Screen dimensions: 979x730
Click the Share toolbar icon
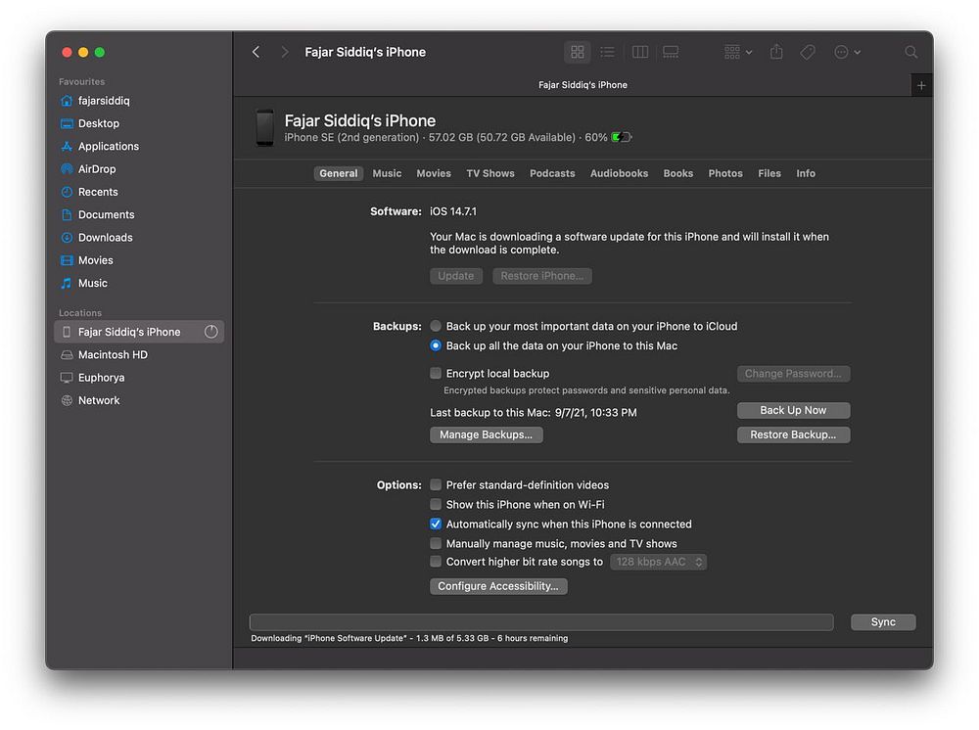(x=776, y=52)
